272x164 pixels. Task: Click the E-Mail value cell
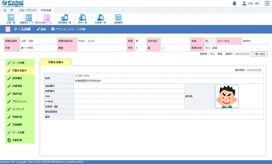129,102
